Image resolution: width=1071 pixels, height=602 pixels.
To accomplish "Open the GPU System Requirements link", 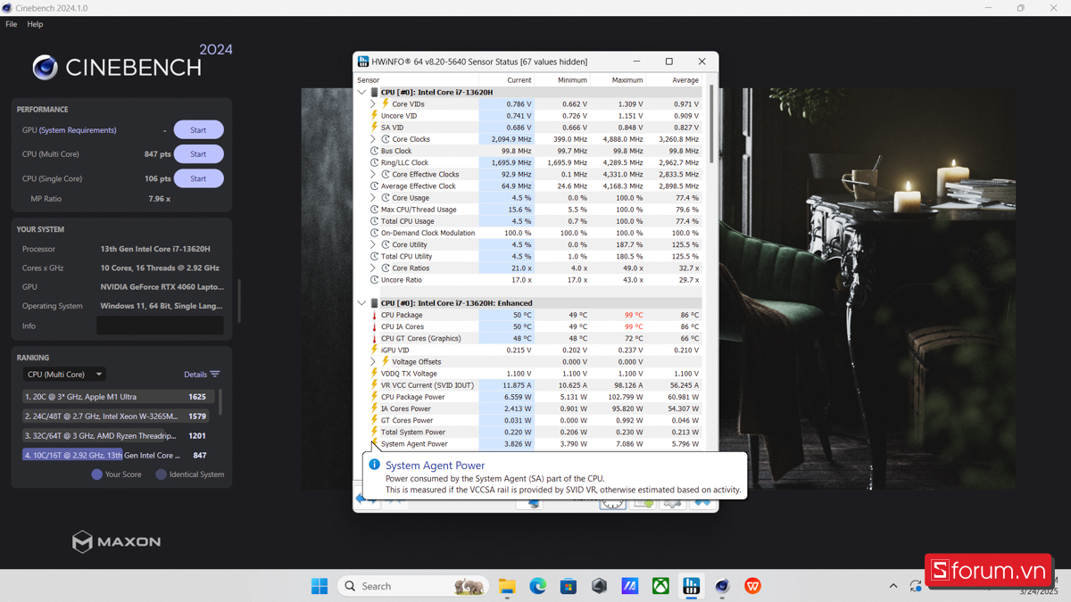I will pos(78,130).
